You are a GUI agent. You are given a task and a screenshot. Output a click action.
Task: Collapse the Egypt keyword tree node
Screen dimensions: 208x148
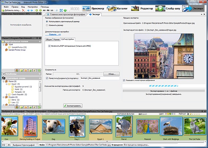pos(7,84)
